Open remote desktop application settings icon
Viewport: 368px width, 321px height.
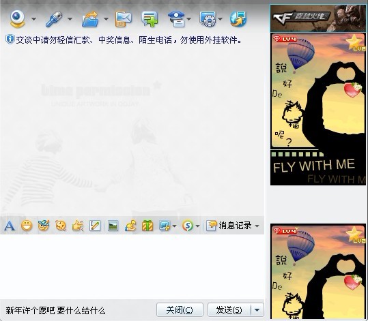coord(208,19)
